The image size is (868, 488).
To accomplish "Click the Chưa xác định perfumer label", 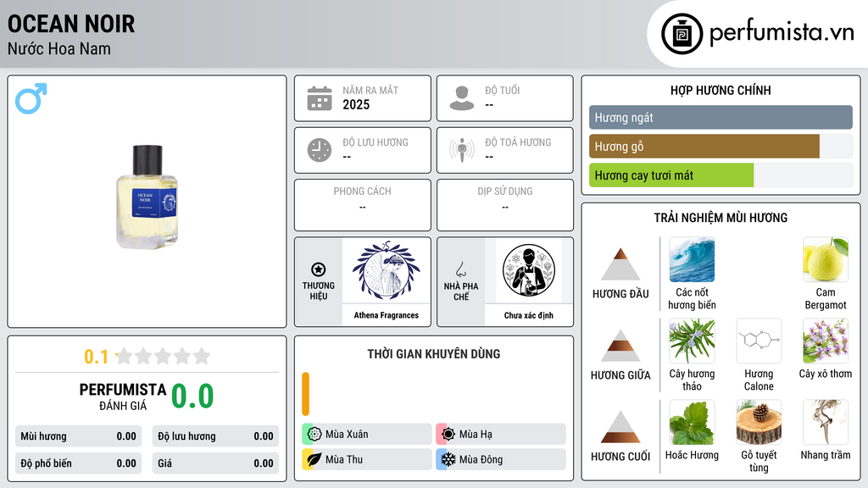I will point(529,315).
